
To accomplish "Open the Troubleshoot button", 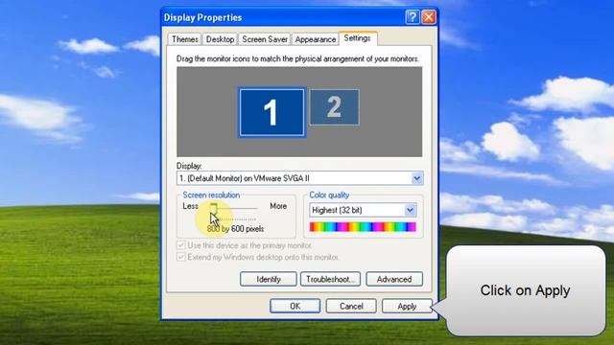I will (330, 279).
